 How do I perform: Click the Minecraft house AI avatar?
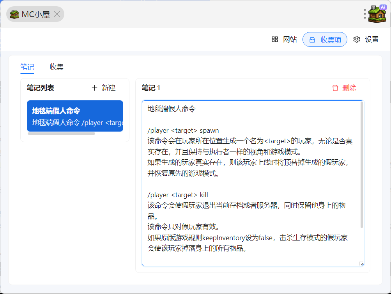[377, 14]
